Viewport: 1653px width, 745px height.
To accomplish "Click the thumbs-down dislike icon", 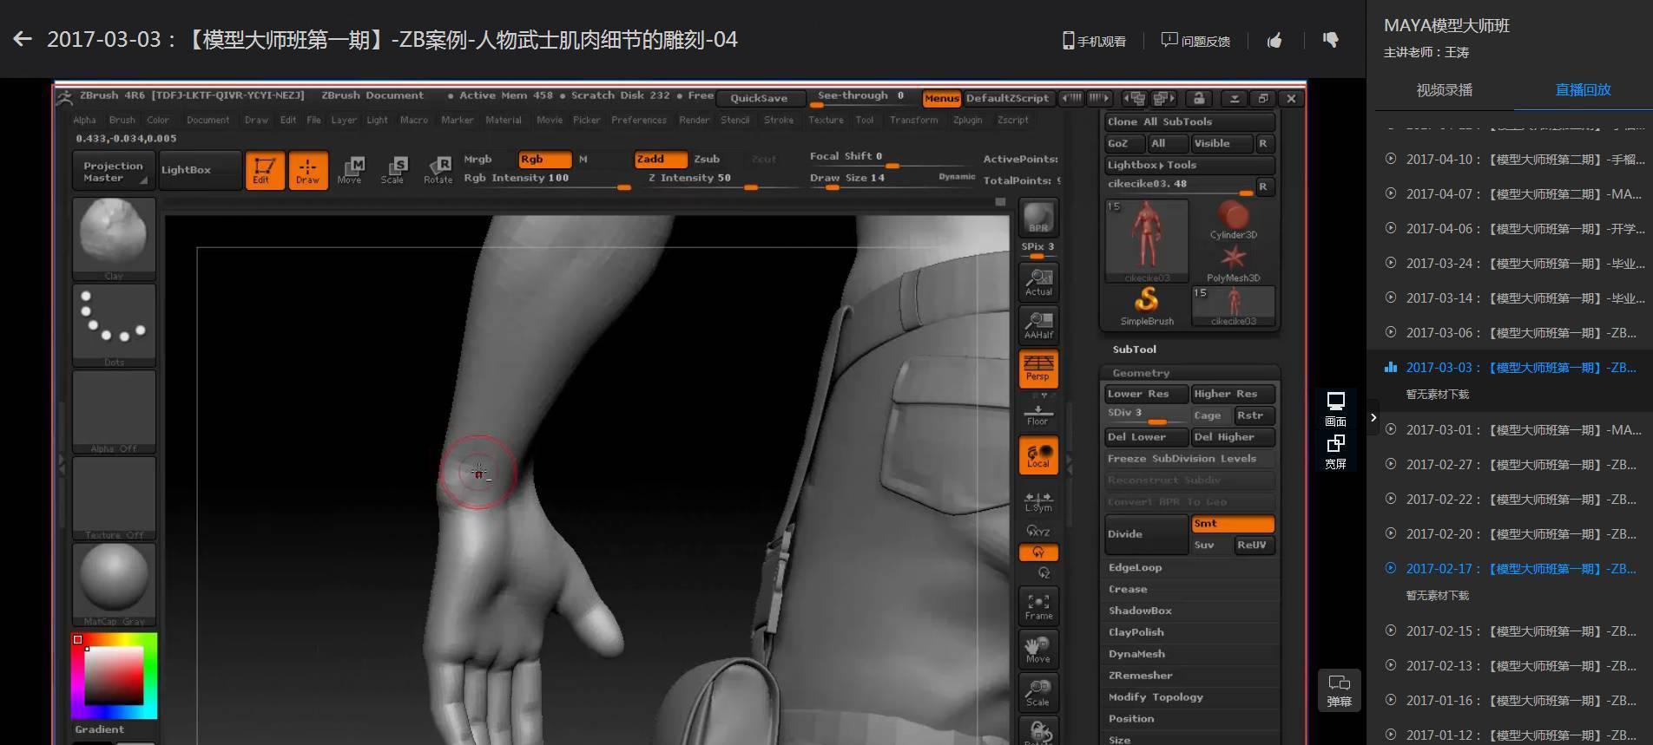I will pyautogui.click(x=1330, y=40).
